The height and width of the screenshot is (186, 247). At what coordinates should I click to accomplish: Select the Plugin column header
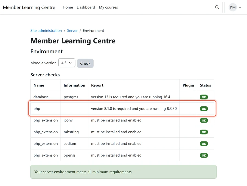(188, 85)
